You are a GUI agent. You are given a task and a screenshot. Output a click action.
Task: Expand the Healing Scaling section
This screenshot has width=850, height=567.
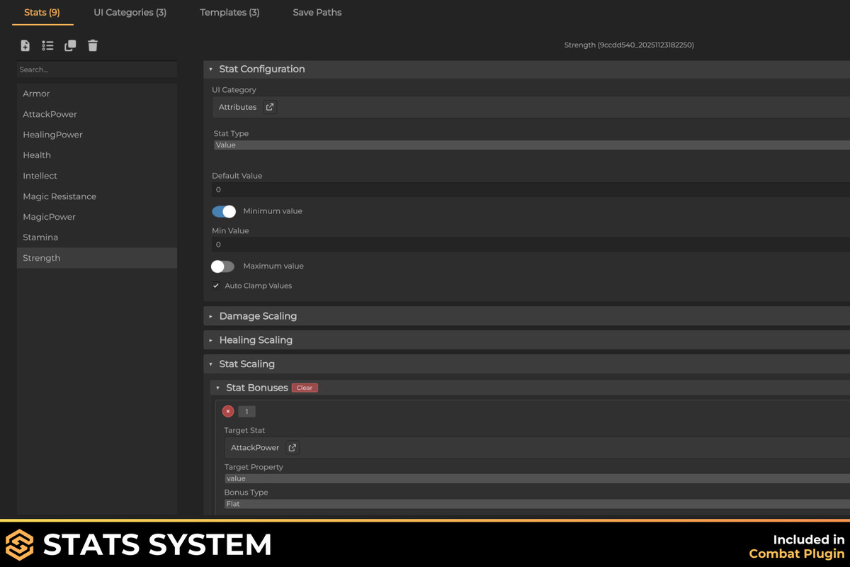click(210, 340)
